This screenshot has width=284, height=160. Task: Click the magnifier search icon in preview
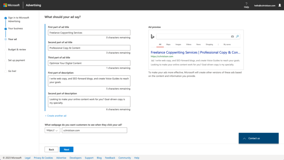click(237, 36)
